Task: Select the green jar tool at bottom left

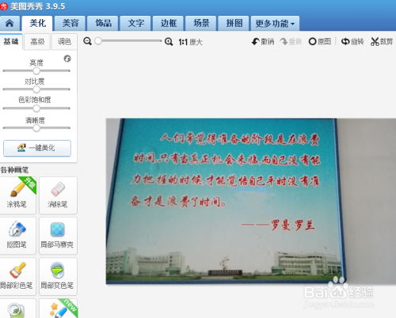Action: (x=17, y=309)
